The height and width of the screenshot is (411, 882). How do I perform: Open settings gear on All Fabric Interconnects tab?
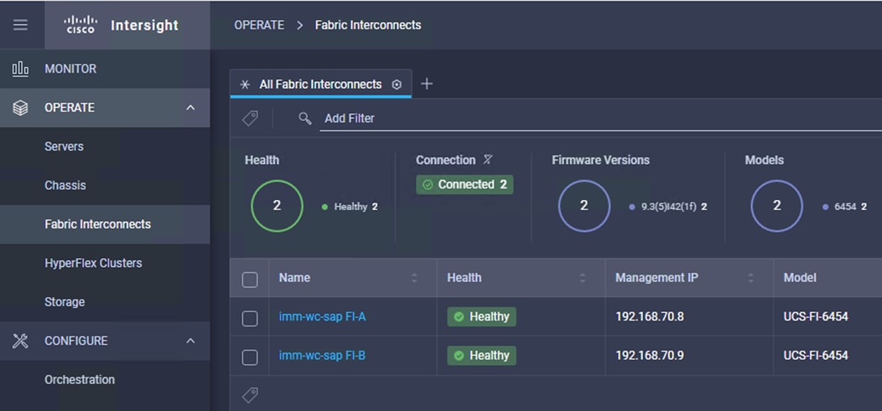pos(397,85)
